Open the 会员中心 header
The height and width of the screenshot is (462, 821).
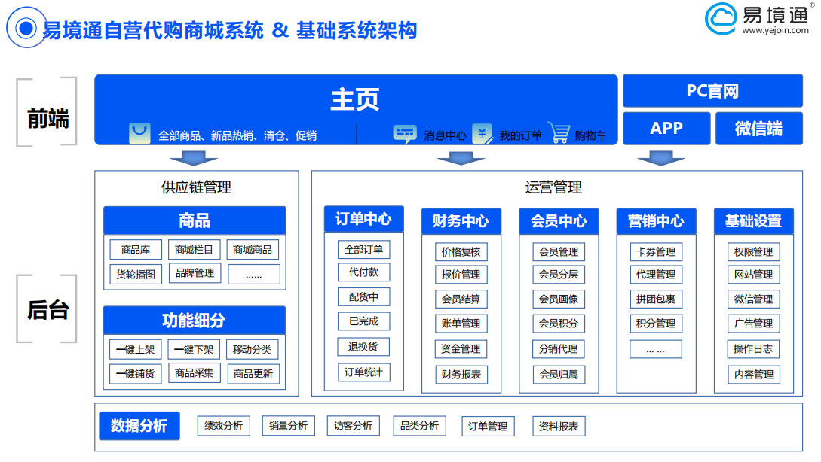[x=559, y=221]
